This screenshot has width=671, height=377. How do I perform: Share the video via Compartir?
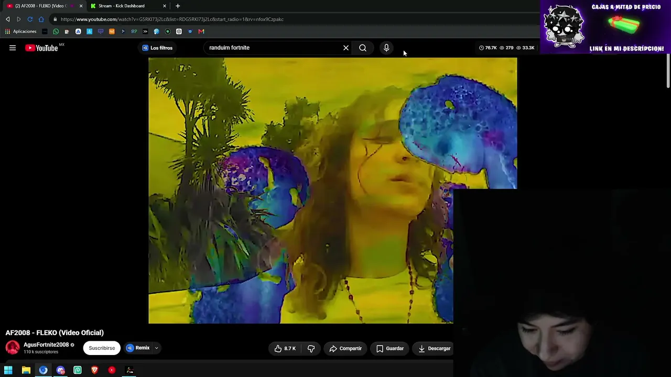pyautogui.click(x=345, y=348)
